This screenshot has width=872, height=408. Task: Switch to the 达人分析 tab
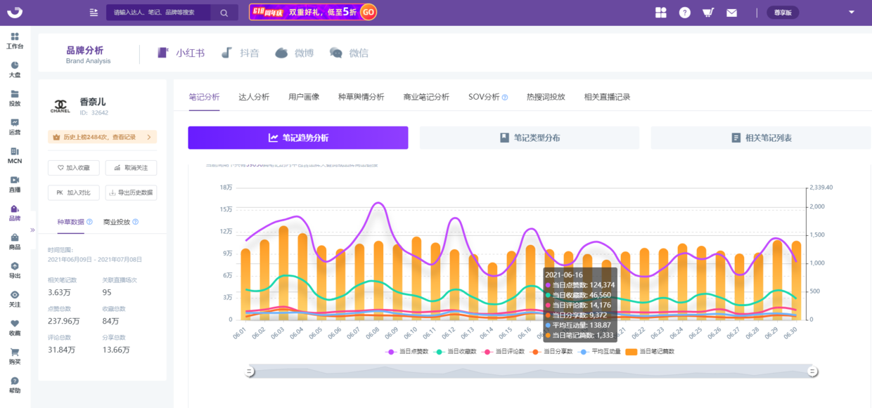pos(254,97)
